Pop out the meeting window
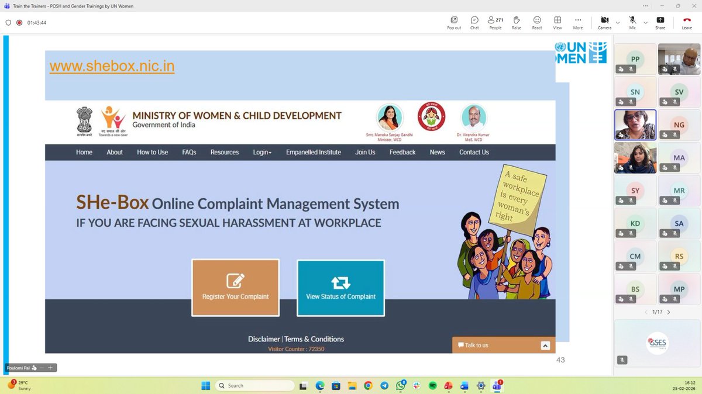Viewport: 702px width, 394px height. [x=454, y=22]
